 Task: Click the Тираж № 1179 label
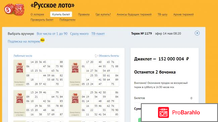pyautogui.click(x=142, y=34)
